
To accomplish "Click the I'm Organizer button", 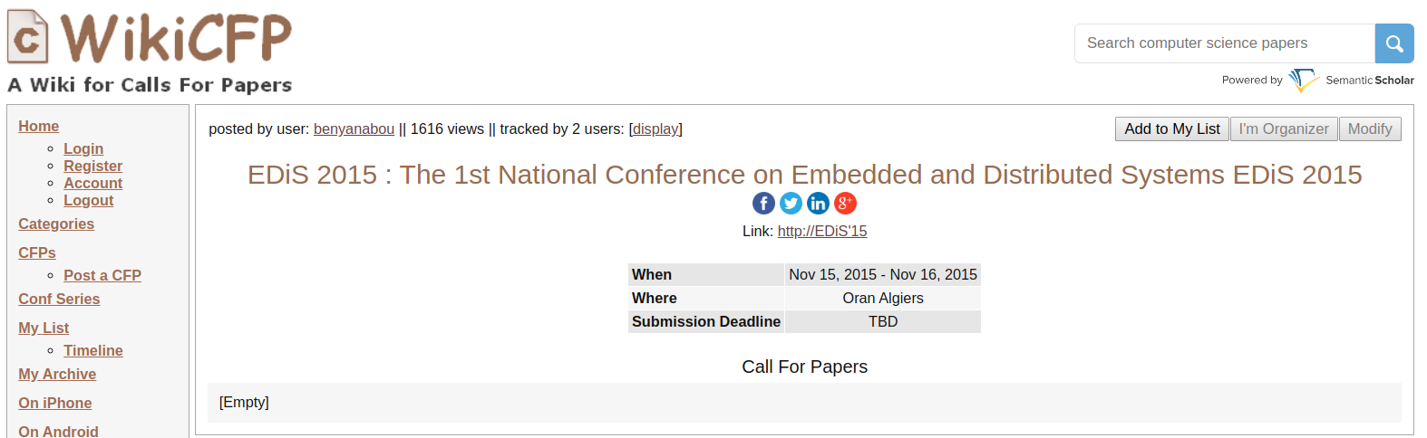I will 1283,129.
